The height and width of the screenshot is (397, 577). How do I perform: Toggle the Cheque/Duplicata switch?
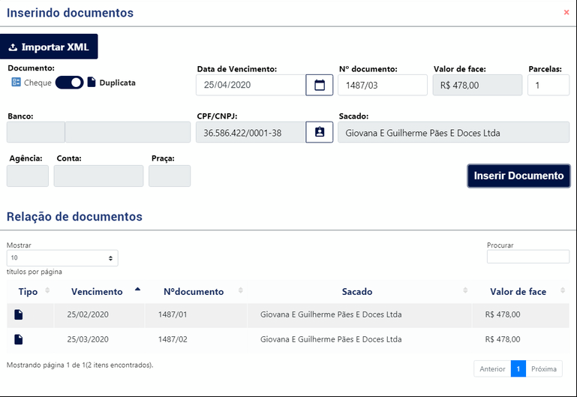69,83
